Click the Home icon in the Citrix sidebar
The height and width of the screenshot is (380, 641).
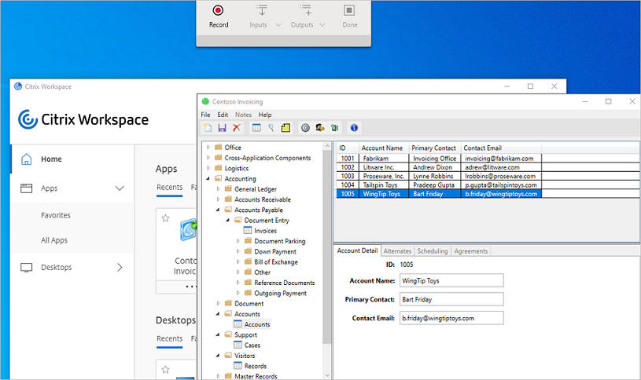pyautogui.click(x=26, y=159)
